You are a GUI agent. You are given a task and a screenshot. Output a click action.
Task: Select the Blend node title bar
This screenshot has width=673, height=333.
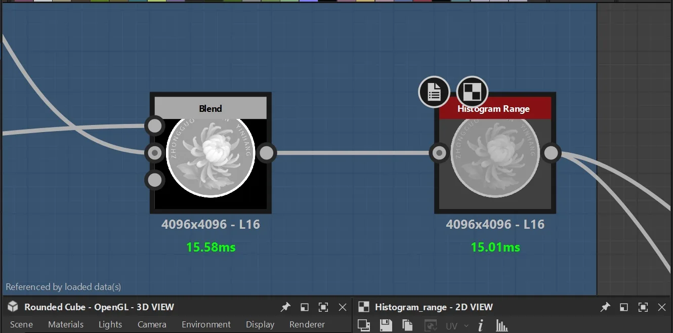click(x=211, y=108)
